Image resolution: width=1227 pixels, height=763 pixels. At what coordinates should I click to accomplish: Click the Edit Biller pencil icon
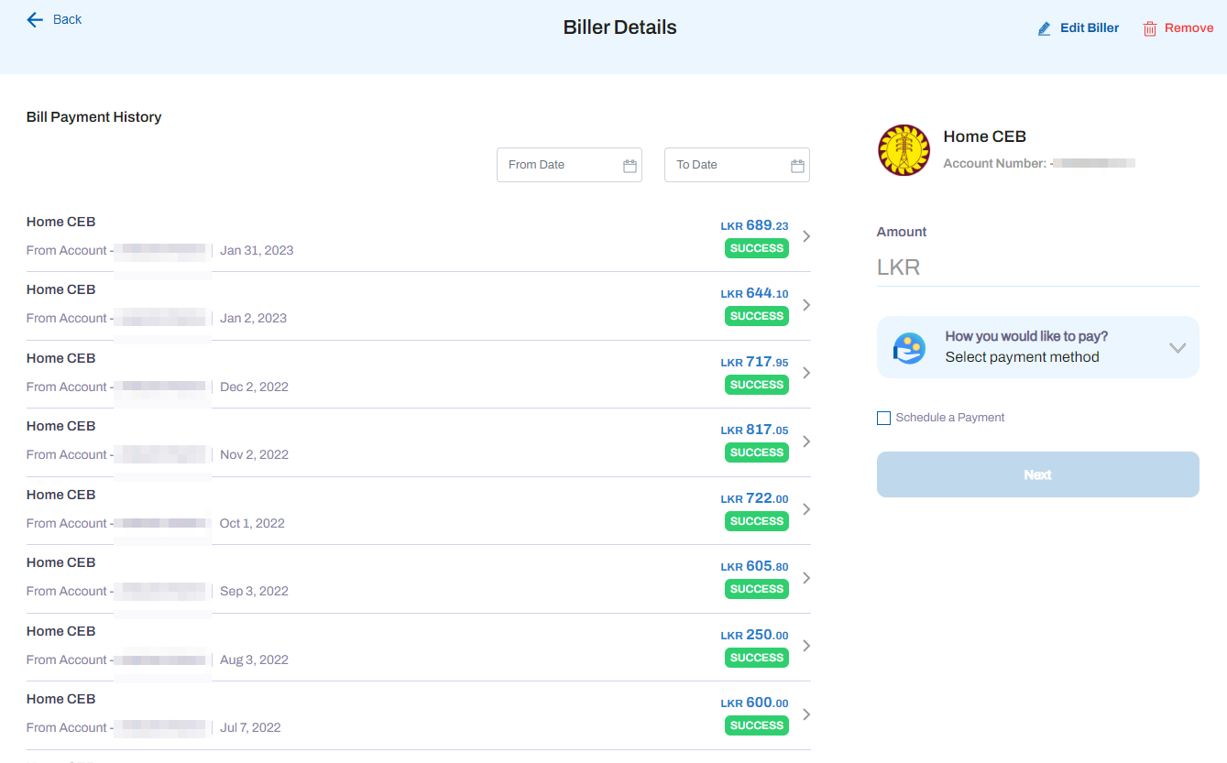pos(1045,28)
